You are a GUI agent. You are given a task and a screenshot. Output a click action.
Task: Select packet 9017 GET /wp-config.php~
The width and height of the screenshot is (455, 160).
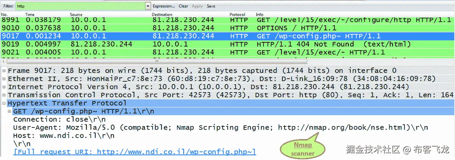coord(227,36)
